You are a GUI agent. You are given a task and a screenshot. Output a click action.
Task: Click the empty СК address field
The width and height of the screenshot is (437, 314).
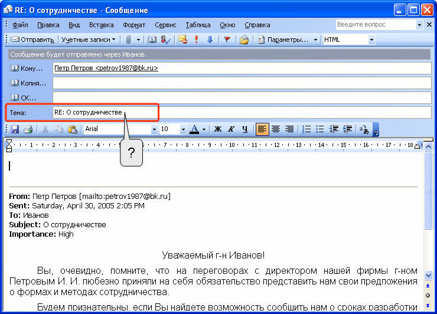coord(242,98)
